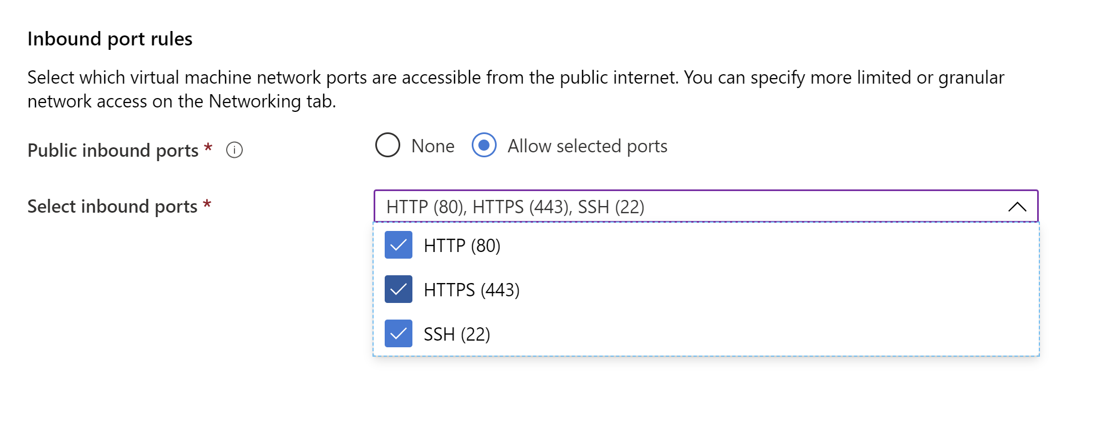This screenshot has height=432, width=1097.
Task: Click the SSH (22) option label
Action: coord(457,334)
